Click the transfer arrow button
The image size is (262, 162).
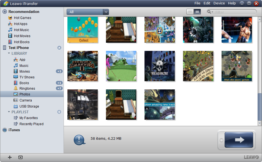[239, 140]
